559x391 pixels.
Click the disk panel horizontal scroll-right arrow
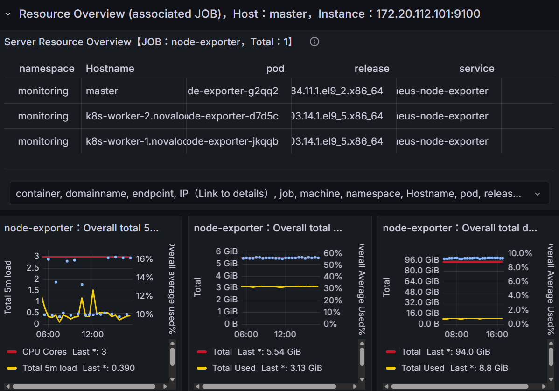(544, 387)
